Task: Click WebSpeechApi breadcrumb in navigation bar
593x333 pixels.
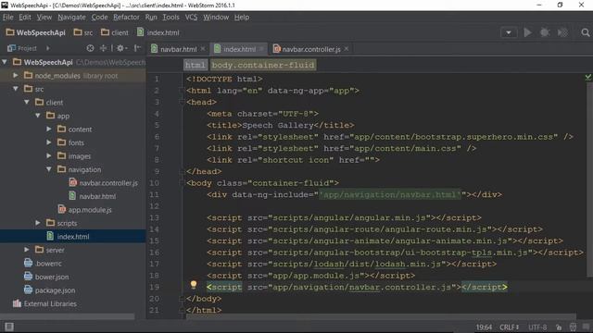Action: (x=36, y=33)
